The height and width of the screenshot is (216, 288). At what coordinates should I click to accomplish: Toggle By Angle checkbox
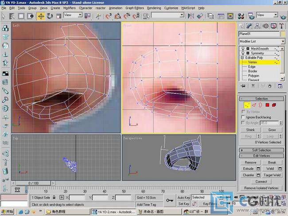[243, 123]
